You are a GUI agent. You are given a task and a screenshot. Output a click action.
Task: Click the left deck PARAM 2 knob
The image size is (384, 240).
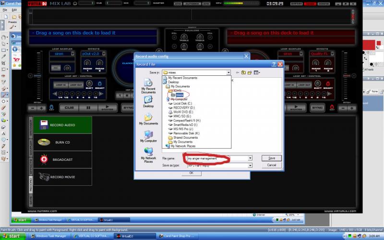(100, 63)
